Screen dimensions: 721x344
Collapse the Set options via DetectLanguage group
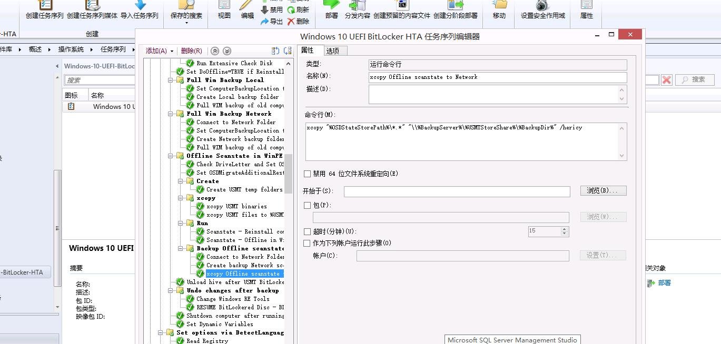(x=160, y=332)
